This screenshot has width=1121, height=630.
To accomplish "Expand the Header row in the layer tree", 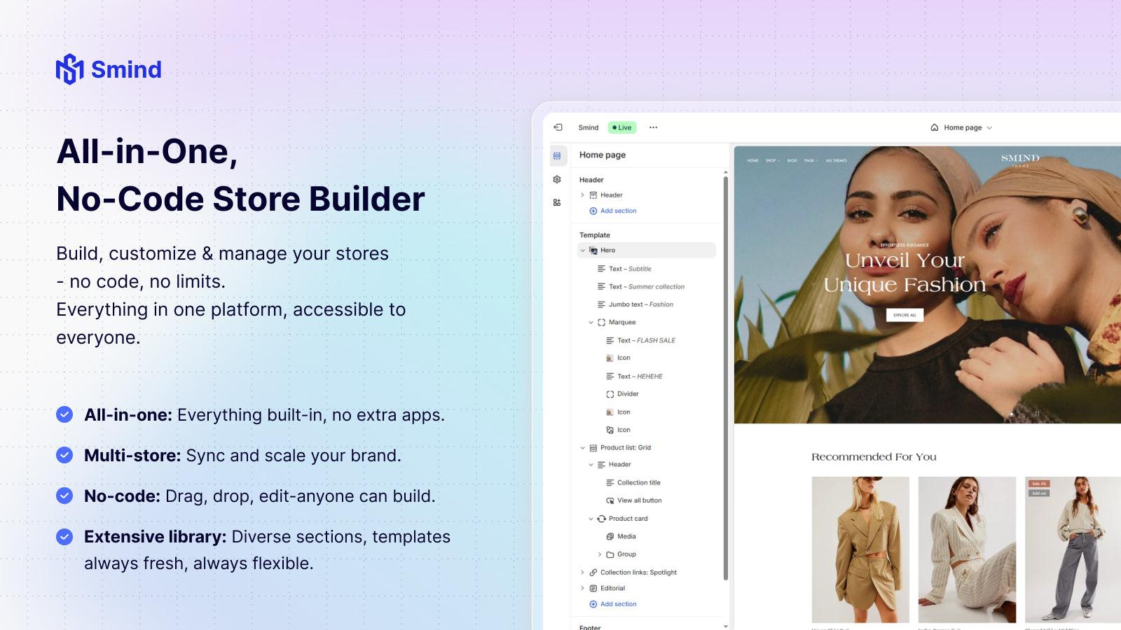I will (582, 195).
